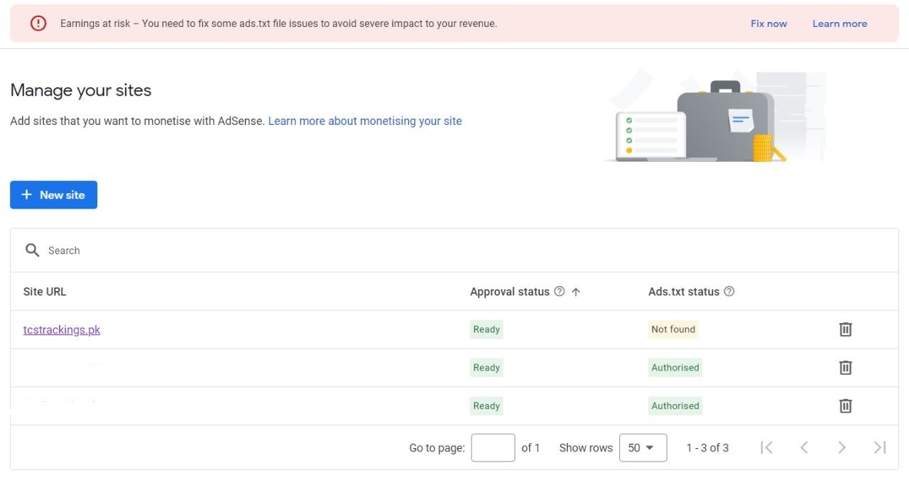Go to first page with pagination icon
This screenshot has height=480, width=909.
coord(766,447)
